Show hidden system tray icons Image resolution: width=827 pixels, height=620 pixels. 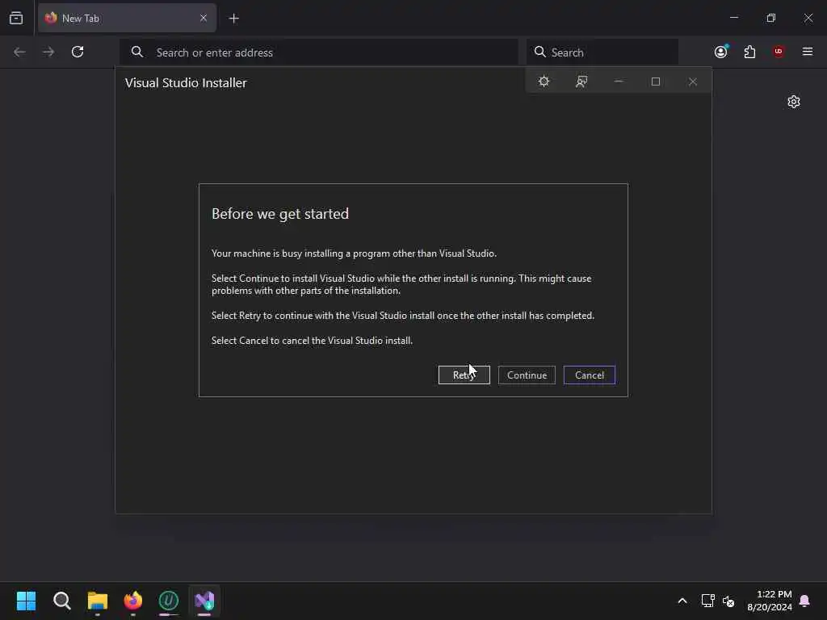click(x=682, y=601)
